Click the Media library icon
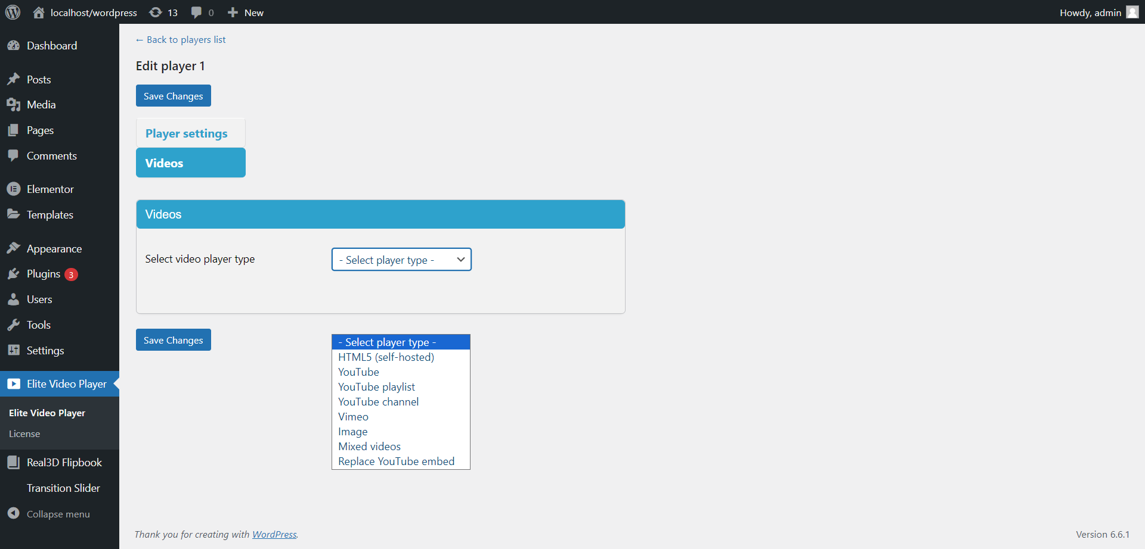Screen dimensions: 1145x549 [x=14, y=105]
